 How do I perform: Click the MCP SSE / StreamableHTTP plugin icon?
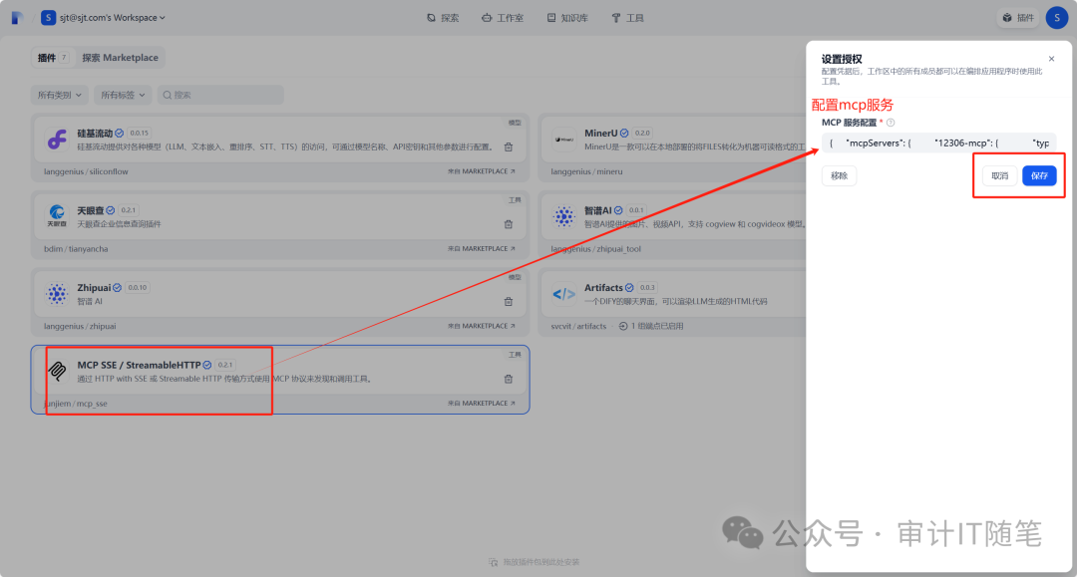pos(57,371)
